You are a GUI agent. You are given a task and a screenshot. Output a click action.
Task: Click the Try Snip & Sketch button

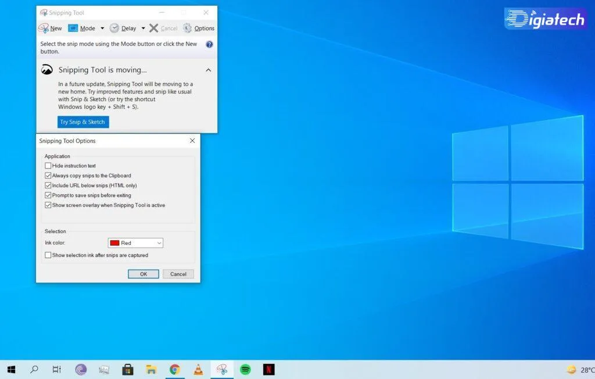click(83, 122)
